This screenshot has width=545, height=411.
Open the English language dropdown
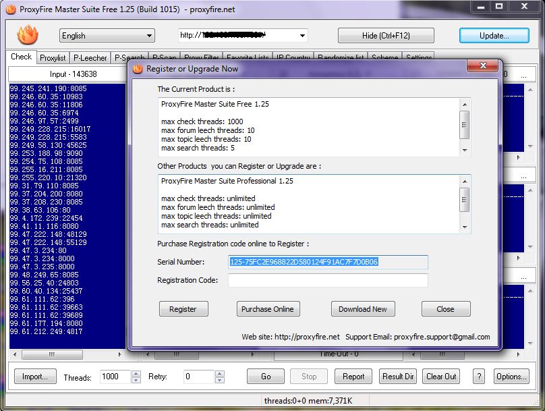tap(107, 36)
